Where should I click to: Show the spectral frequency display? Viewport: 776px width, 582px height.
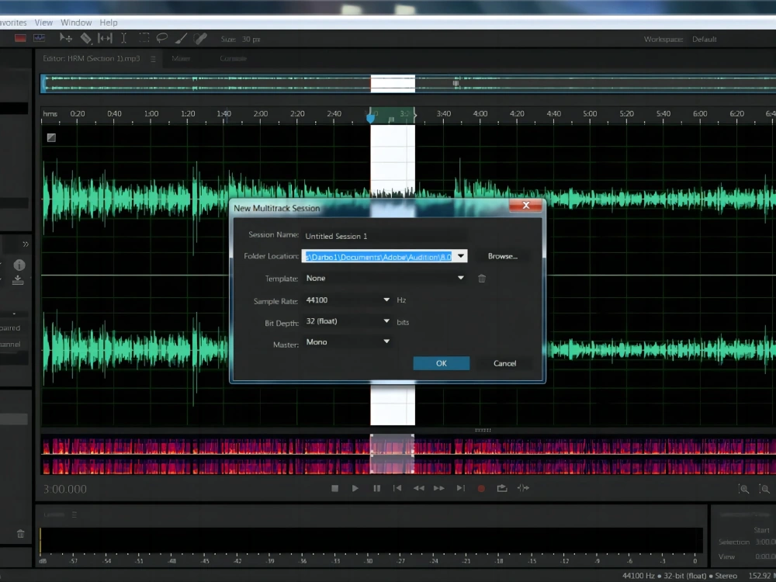20,38
